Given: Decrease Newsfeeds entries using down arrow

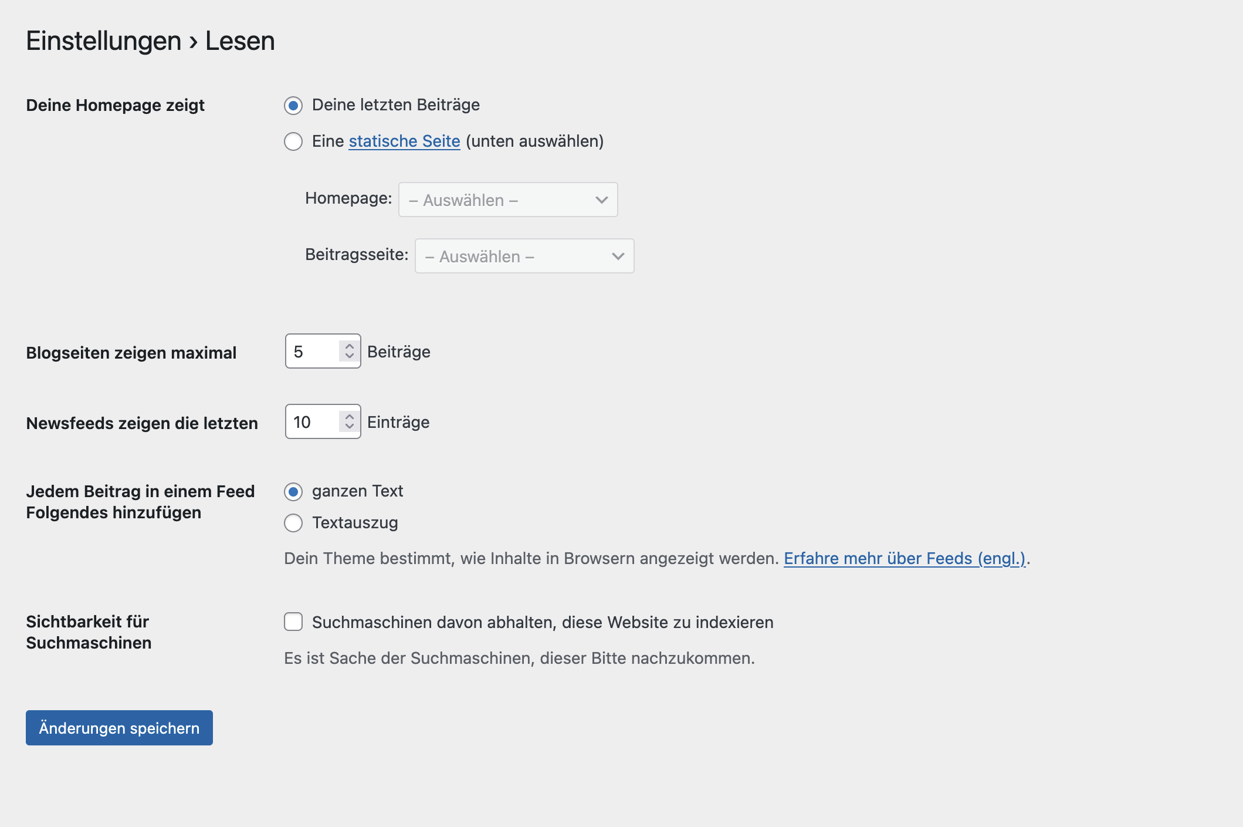Looking at the screenshot, I should pyautogui.click(x=350, y=427).
